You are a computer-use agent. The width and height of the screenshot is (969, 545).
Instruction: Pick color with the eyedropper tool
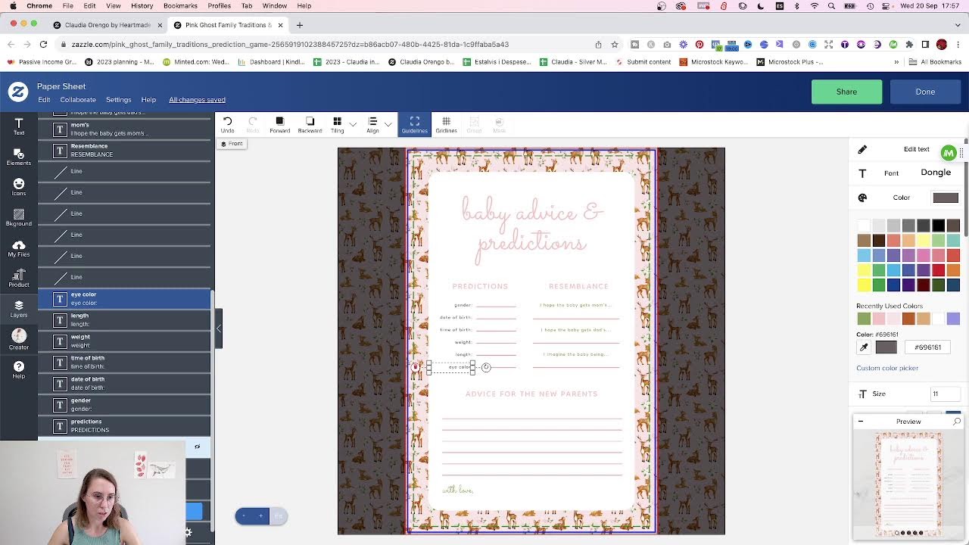coord(864,347)
